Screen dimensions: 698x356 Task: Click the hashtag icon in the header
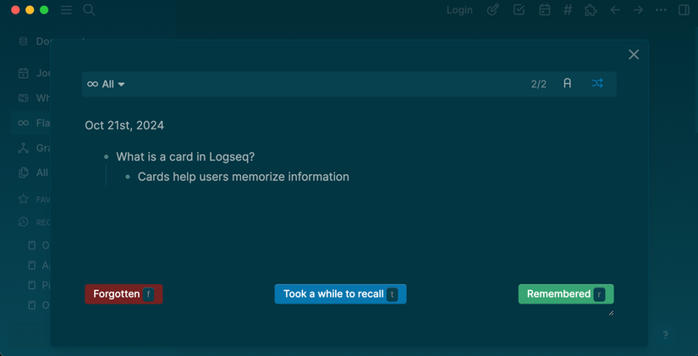pos(568,10)
